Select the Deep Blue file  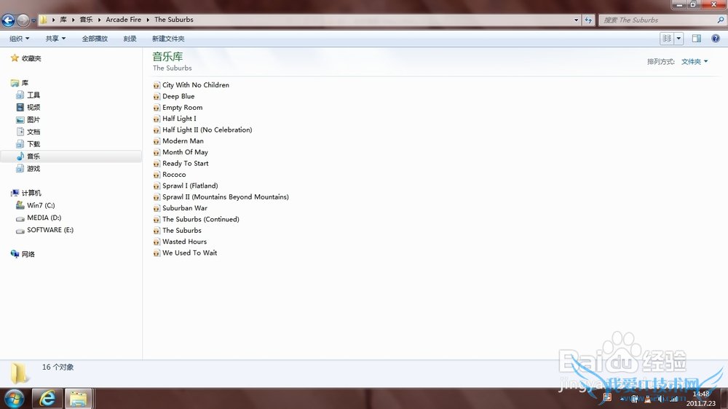(x=174, y=96)
